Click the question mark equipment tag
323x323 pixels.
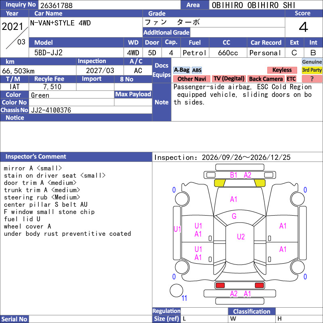point(312,79)
